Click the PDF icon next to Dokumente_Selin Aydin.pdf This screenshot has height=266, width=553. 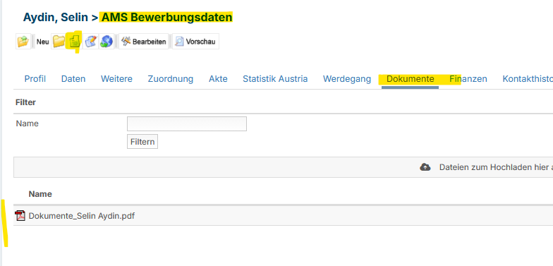pos(20,216)
